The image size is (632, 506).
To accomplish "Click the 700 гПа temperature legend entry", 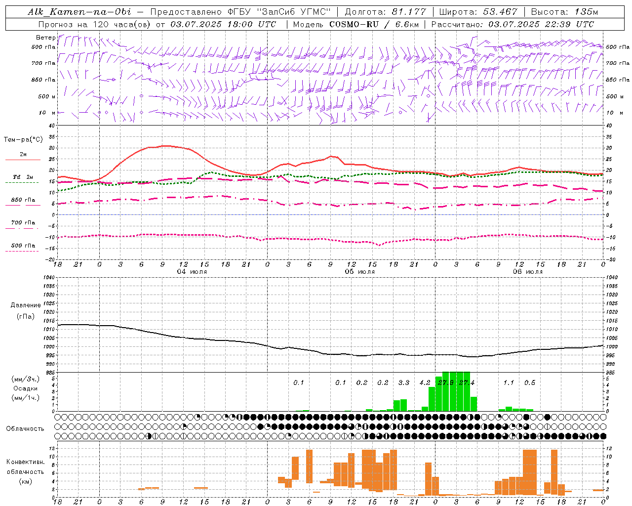I will pos(23,223).
